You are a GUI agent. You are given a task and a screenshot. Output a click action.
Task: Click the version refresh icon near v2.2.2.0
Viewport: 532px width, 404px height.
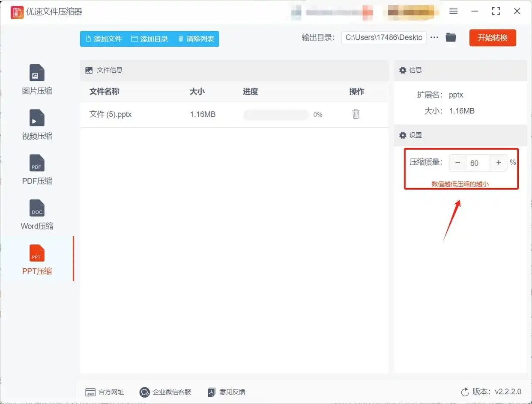[x=466, y=392]
